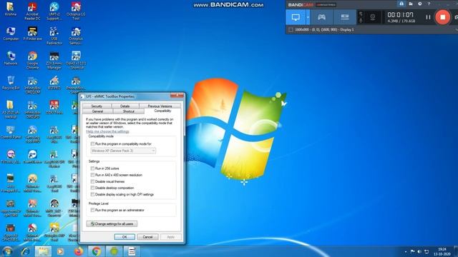Toggle checkbox beside Display 1 info
The height and width of the screenshot is (257, 458).
(291, 30)
